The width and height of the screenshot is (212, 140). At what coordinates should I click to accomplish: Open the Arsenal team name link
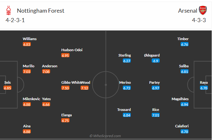coord(188,11)
